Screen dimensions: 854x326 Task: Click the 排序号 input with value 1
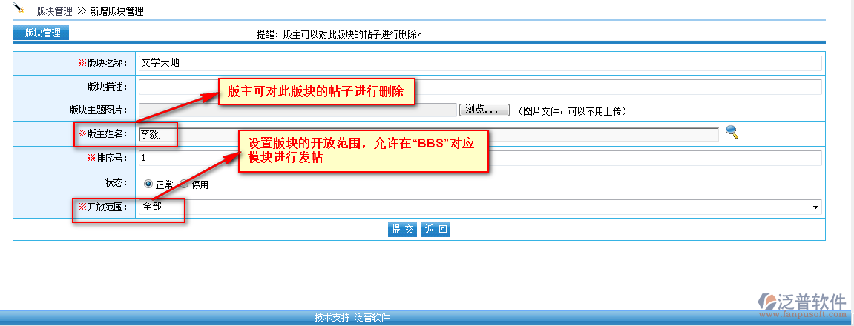(480, 158)
